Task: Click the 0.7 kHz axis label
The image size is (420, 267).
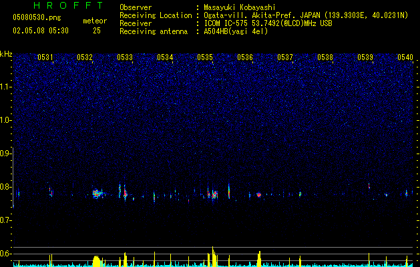Action: pyautogui.click(x=5, y=220)
